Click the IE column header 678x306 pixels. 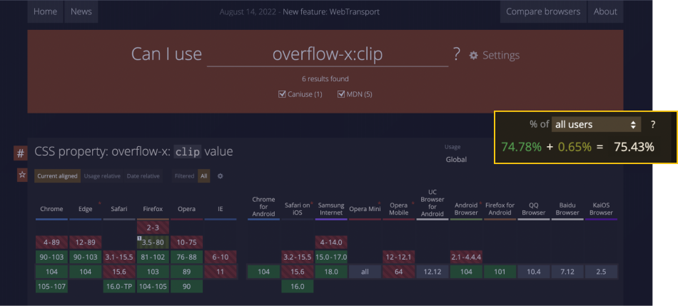[221, 209]
